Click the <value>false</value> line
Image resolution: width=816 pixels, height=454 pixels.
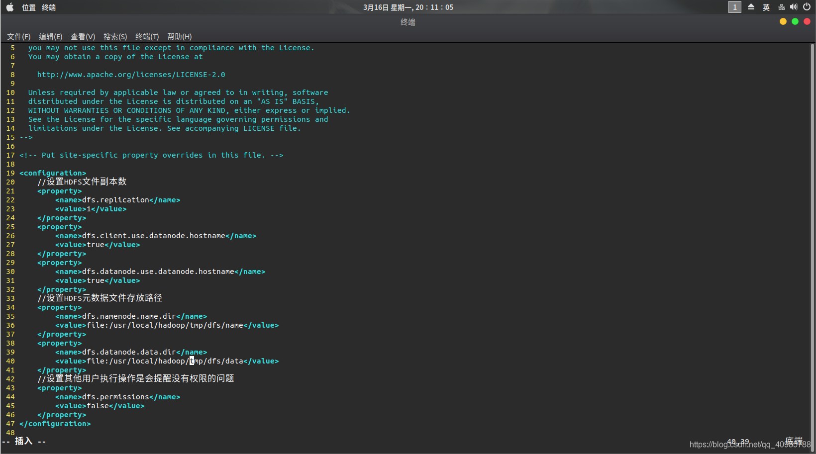coord(100,406)
